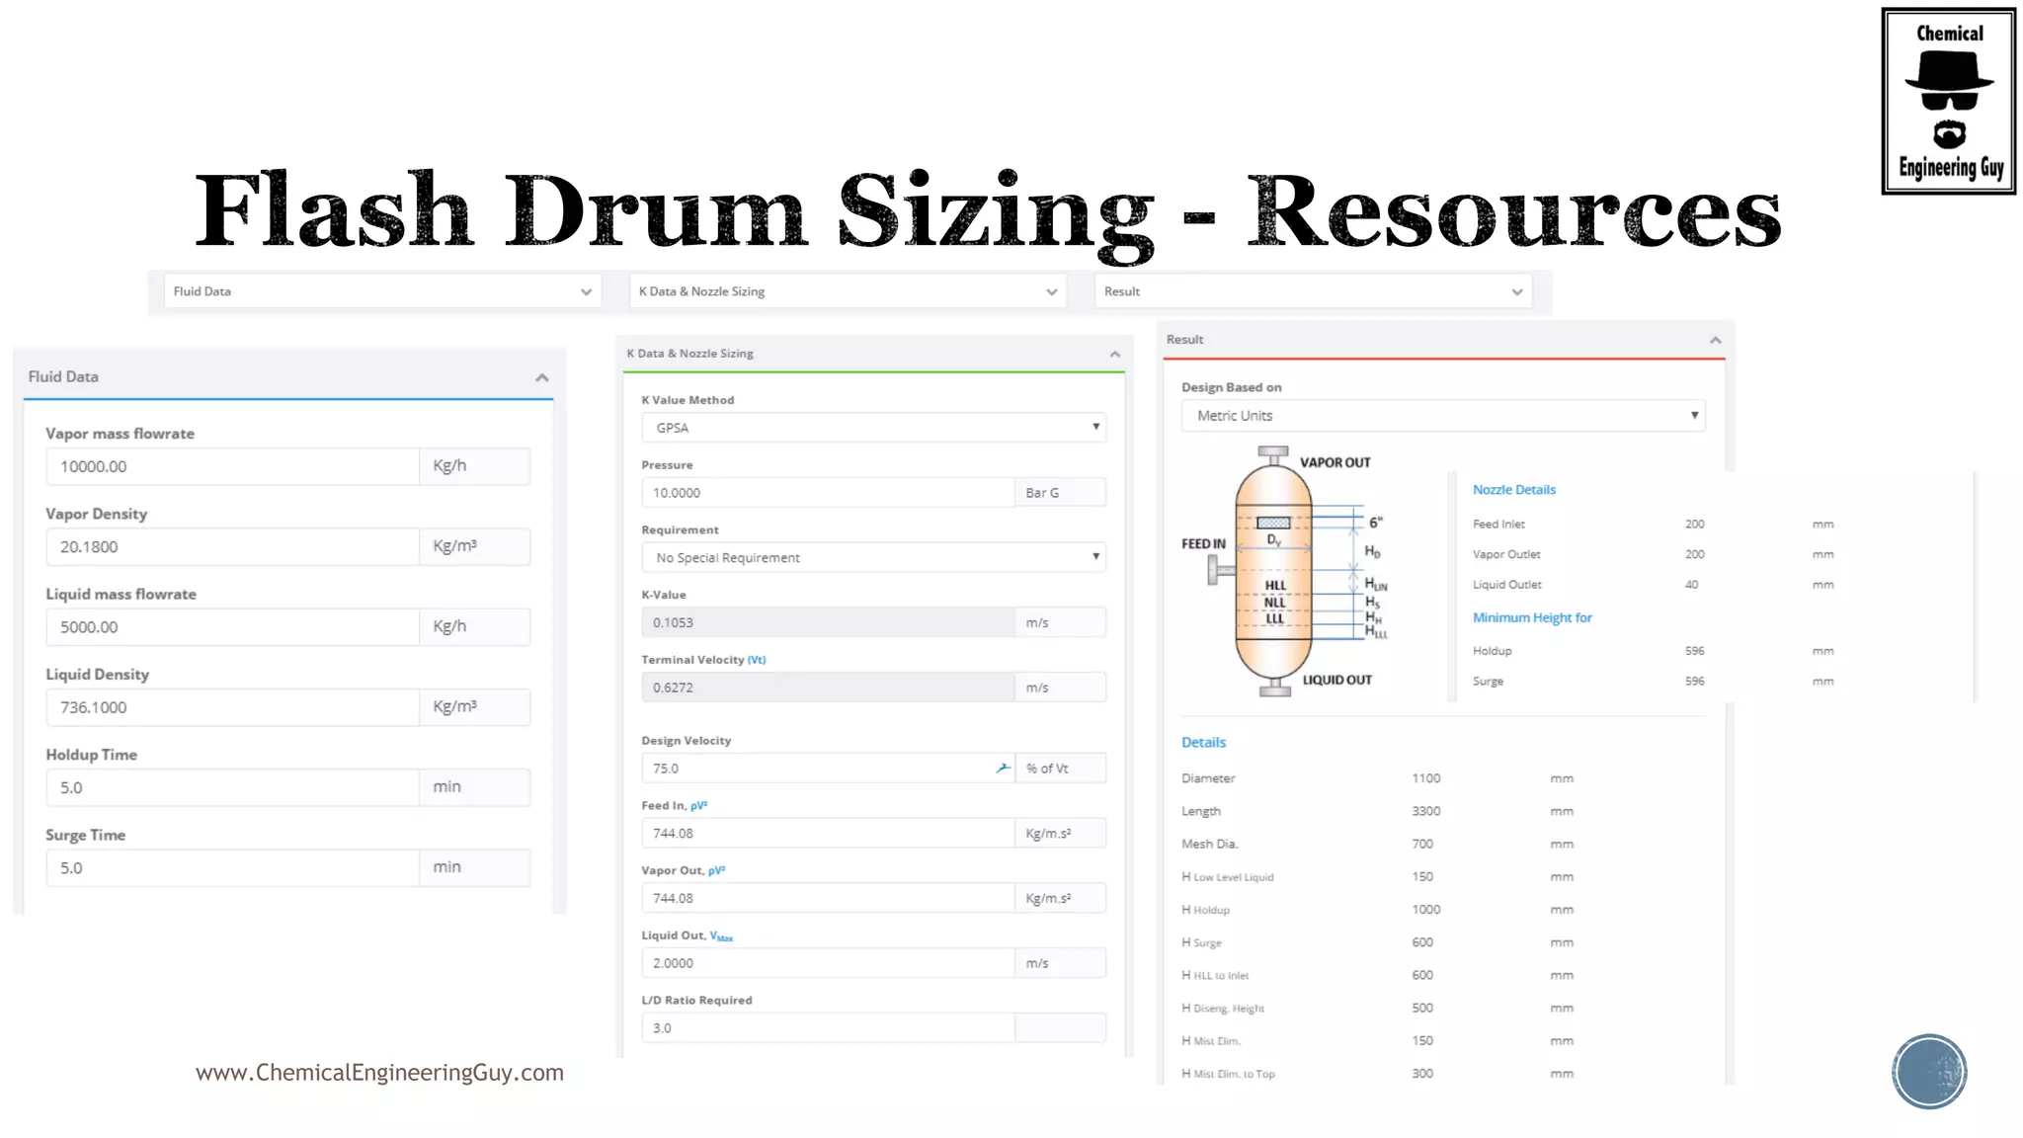Click the Pressure input field
Screen dimensions: 2023x1138
click(x=828, y=493)
